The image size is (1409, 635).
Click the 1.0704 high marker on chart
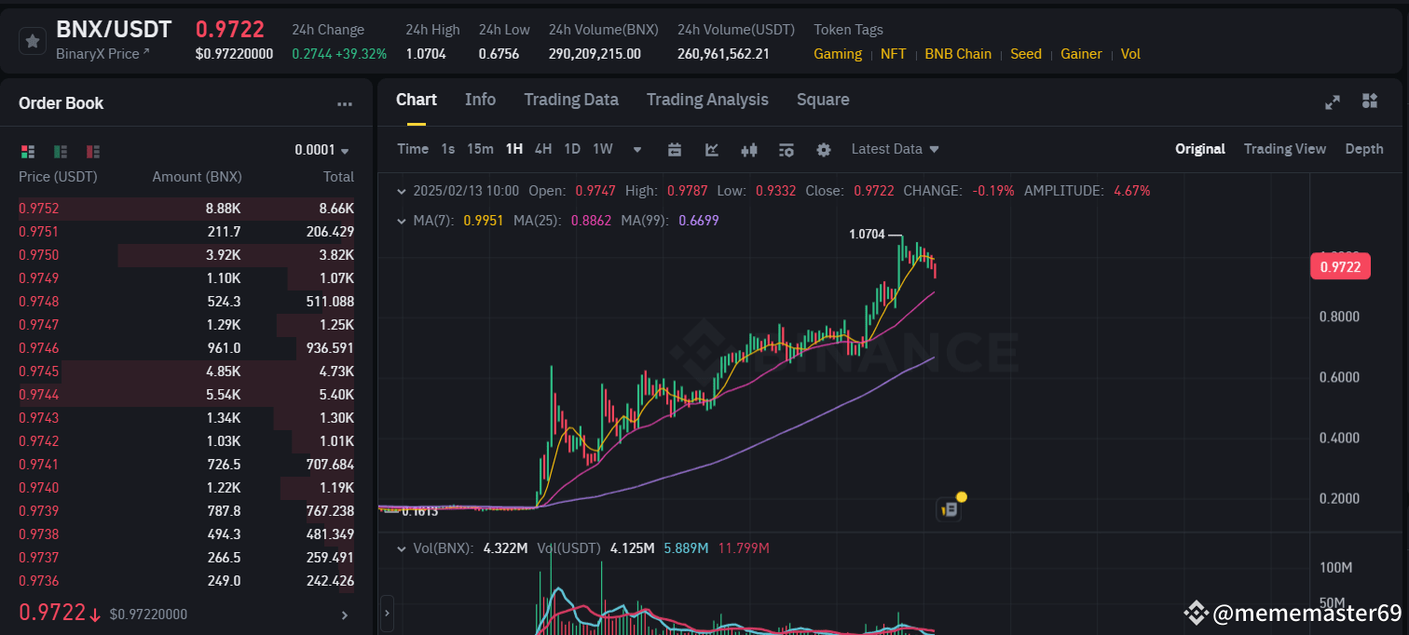tap(867, 235)
